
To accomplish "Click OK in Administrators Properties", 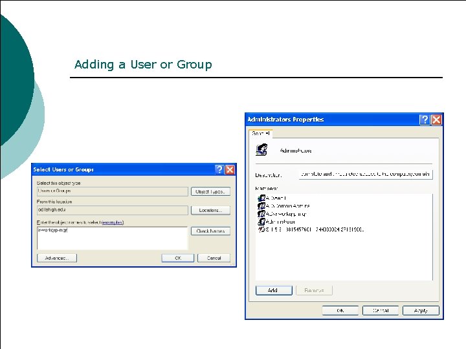I will coord(340,310).
